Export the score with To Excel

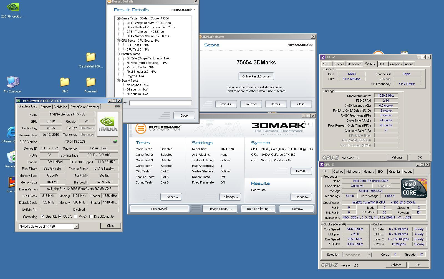click(x=251, y=104)
